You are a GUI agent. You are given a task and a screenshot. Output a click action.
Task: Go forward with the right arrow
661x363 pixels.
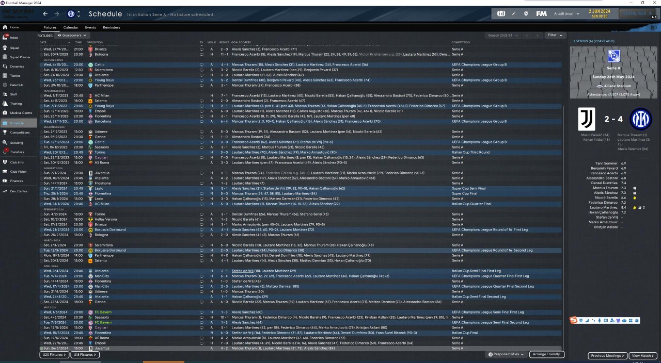(57, 13)
